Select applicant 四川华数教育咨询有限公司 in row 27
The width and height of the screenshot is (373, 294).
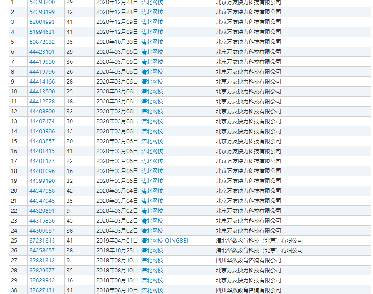click(x=249, y=261)
